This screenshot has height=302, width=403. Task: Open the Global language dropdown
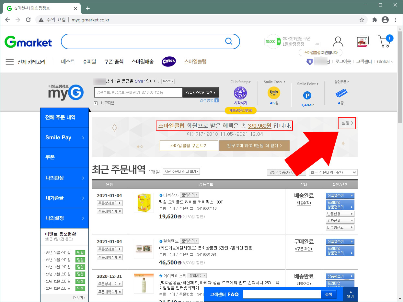tap(385, 62)
